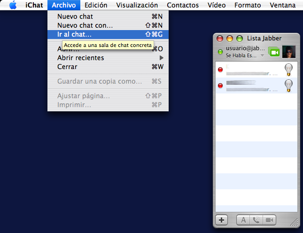The width and height of the screenshot is (303, 233).
Task: Click second contact's red status dot
Action: (220, 85)
